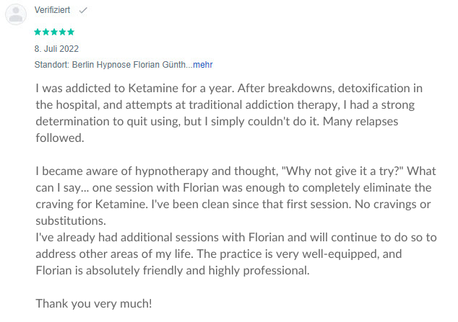Select the third green rating star

54,32
